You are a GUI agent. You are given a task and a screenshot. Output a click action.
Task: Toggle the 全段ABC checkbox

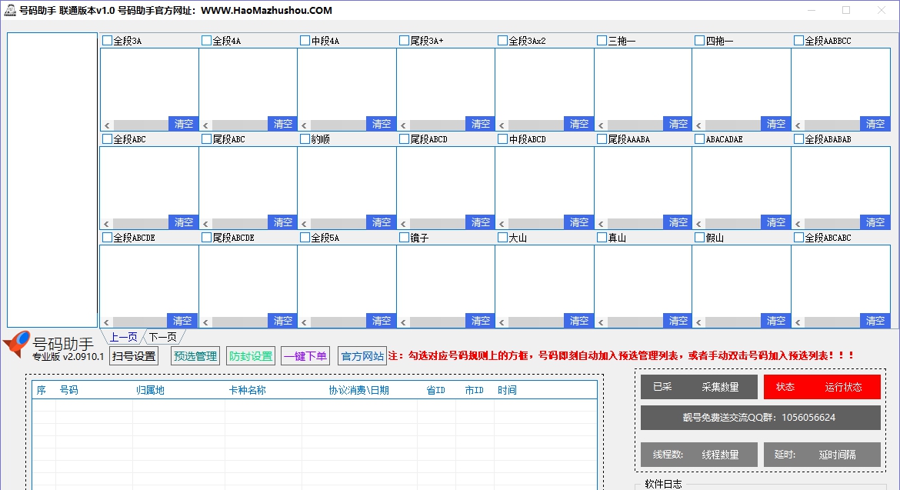107,139
